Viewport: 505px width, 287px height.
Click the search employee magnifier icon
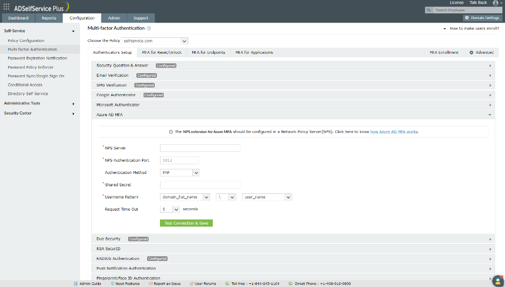[429, 10]
